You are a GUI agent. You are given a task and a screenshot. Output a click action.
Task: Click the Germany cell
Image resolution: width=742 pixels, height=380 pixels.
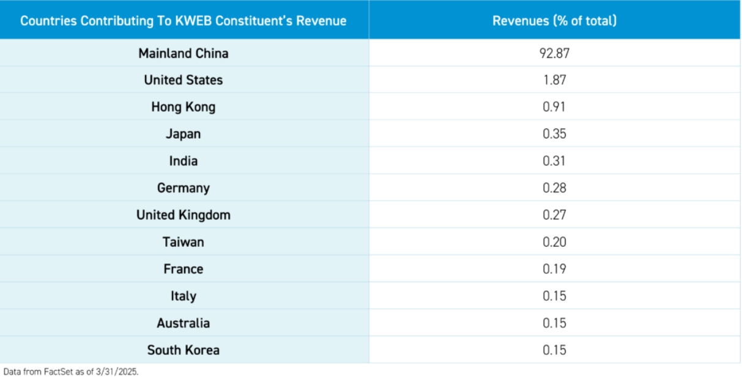(x=184, y=188)
